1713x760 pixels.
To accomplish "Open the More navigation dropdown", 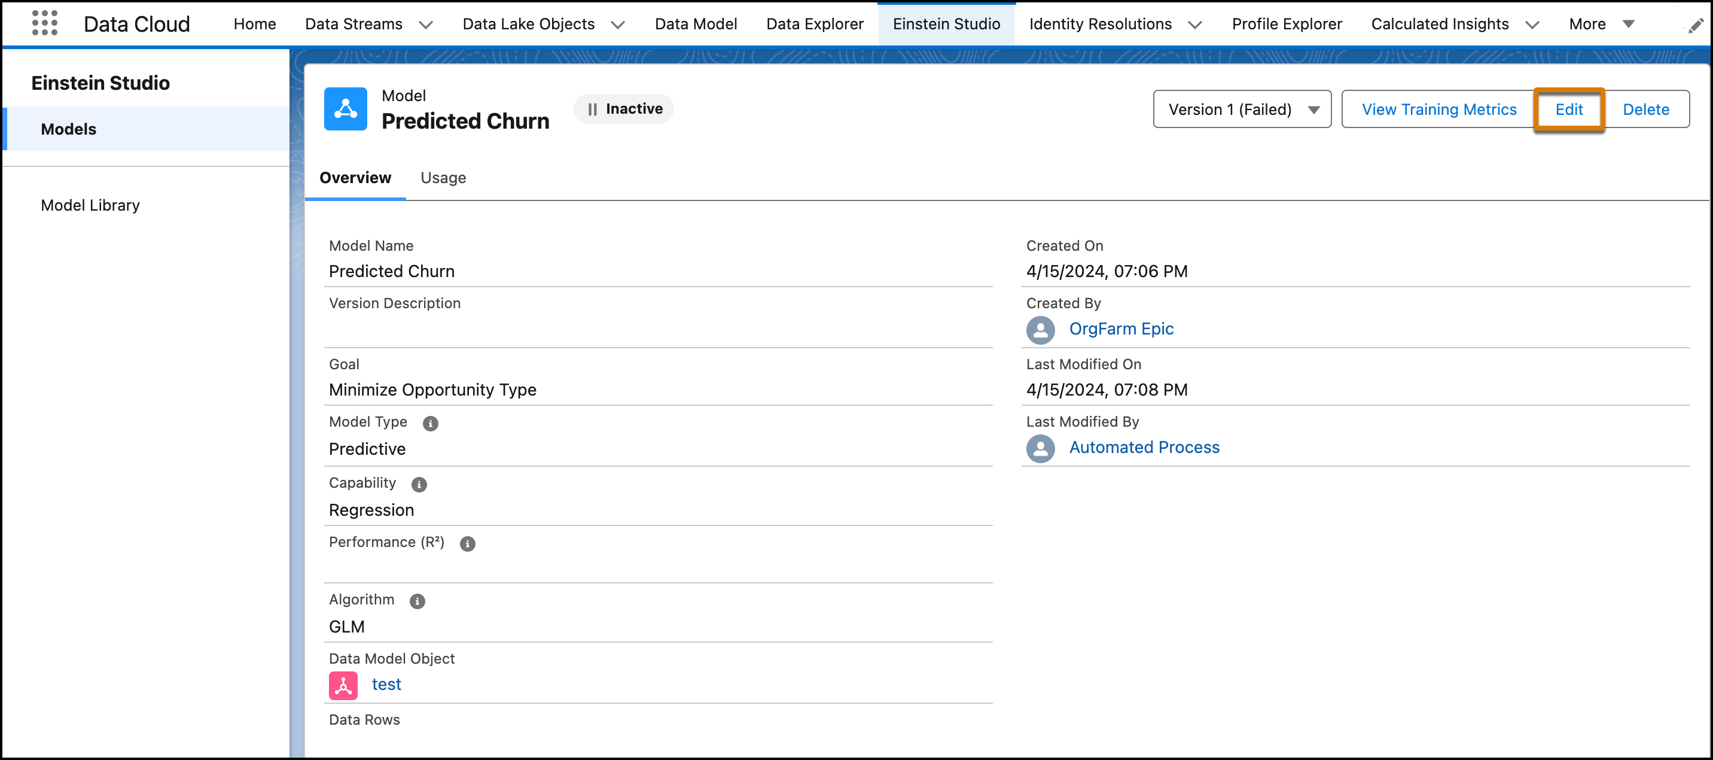I will (1601, 24).
